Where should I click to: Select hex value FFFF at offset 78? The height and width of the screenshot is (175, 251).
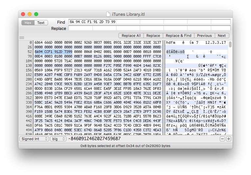(147, 56)
